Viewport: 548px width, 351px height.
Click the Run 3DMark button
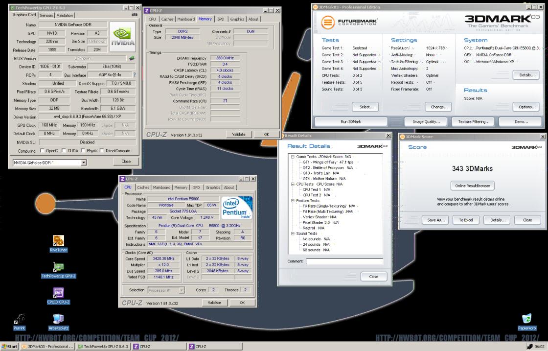pos(351,122)
